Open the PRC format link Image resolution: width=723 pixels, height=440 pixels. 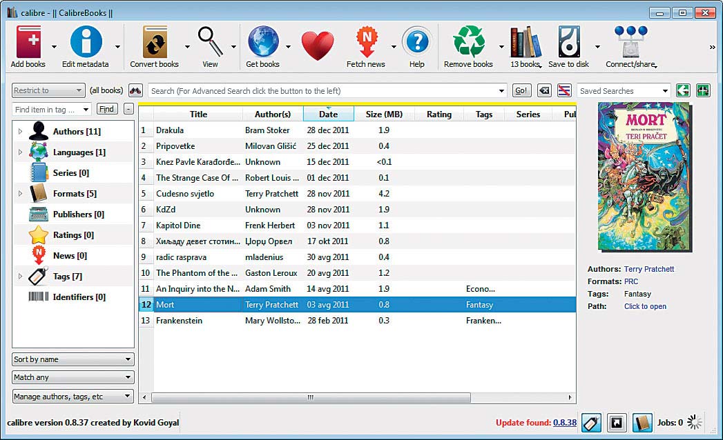pos(631,281)
